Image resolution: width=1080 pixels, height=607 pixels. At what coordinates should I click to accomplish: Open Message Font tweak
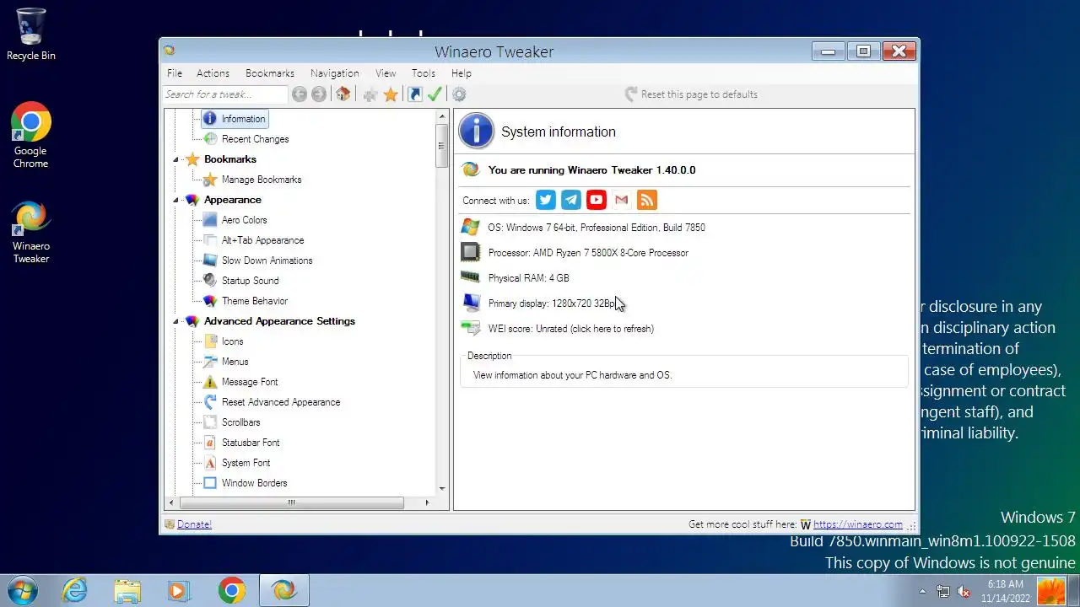coord(249,382)
